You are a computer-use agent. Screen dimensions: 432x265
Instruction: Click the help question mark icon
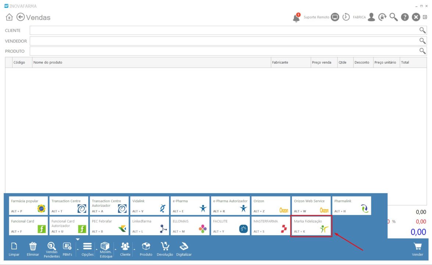[405, 17]
